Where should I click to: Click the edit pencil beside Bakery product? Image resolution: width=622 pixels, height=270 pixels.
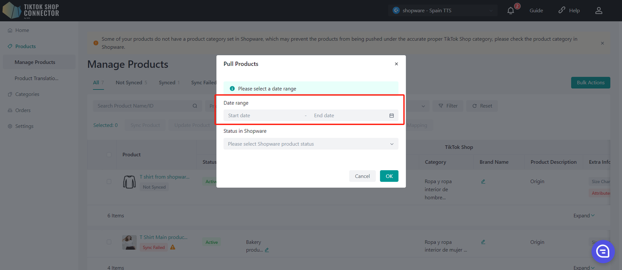267,250
